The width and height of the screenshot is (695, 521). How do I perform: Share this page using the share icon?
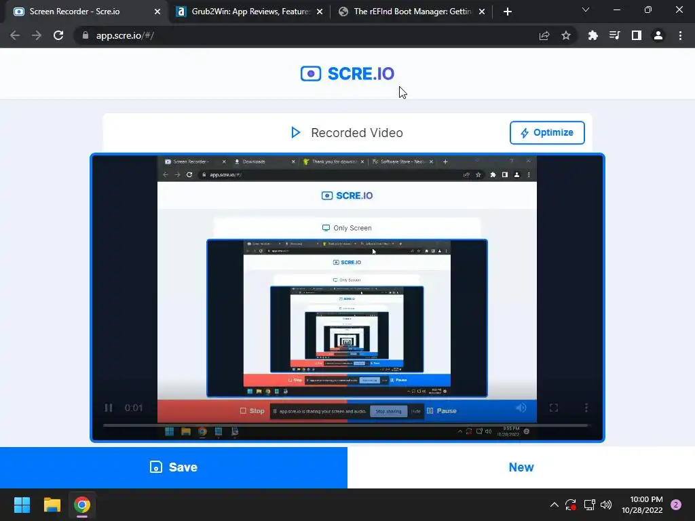point(544,35)
